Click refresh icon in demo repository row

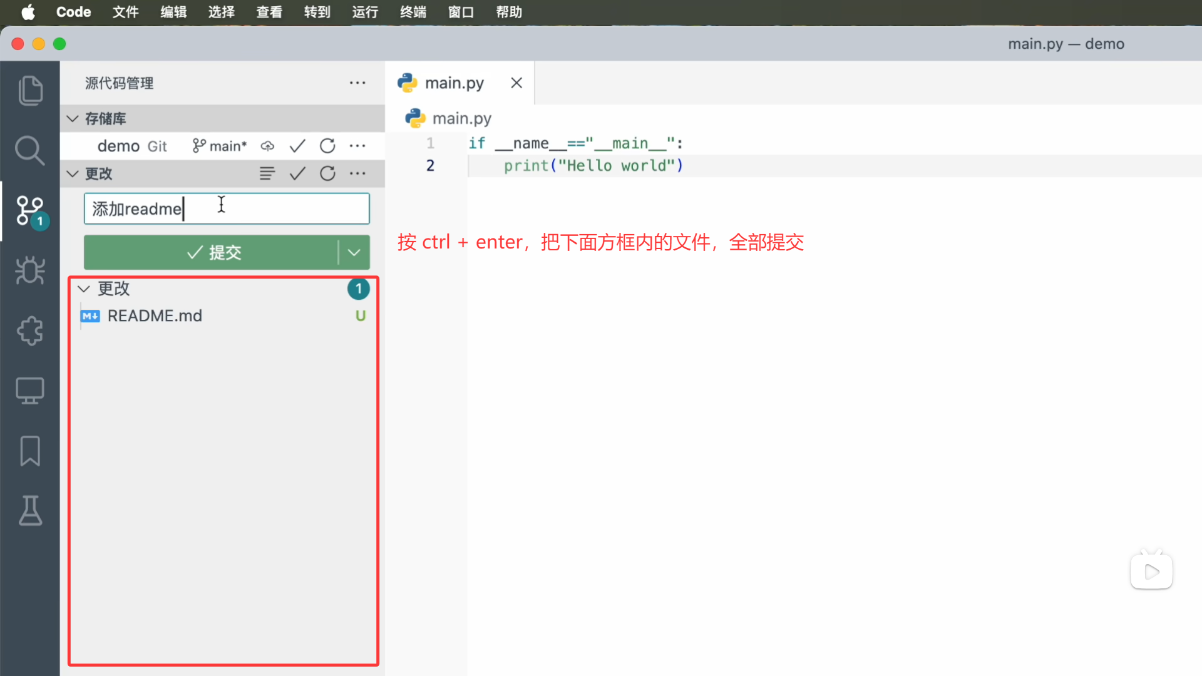coord(327,146)
